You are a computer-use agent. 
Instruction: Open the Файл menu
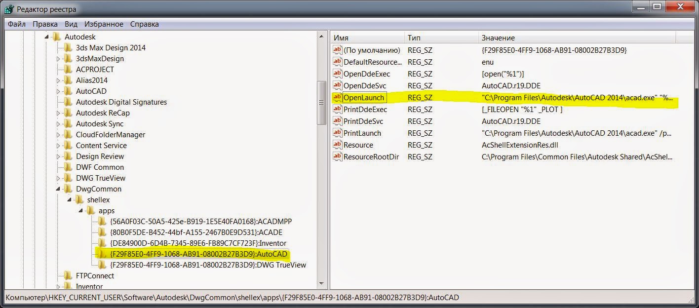click(17, 24)
